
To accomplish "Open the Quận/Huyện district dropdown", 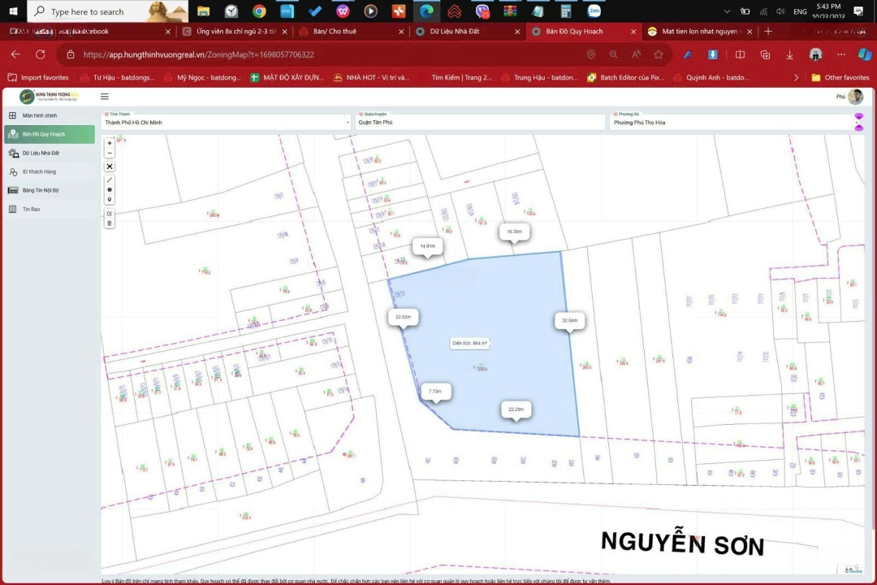I will [x=480, y=122].
